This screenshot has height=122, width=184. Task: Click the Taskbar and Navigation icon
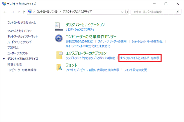click(59, 27)
